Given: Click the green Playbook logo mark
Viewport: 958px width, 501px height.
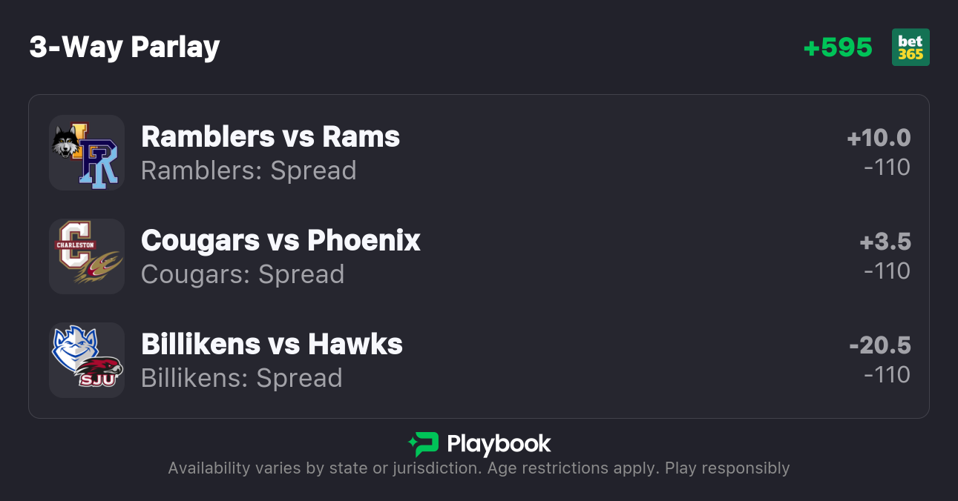Looking at the screenshot, I should pyautogui.click(x=424, y=444).
